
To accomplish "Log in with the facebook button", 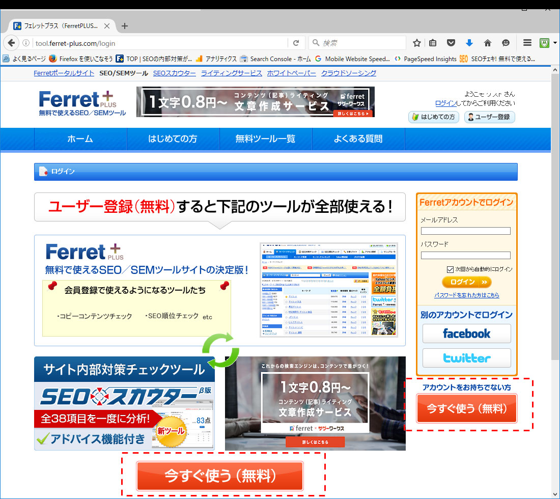I will tap(466, 334).
